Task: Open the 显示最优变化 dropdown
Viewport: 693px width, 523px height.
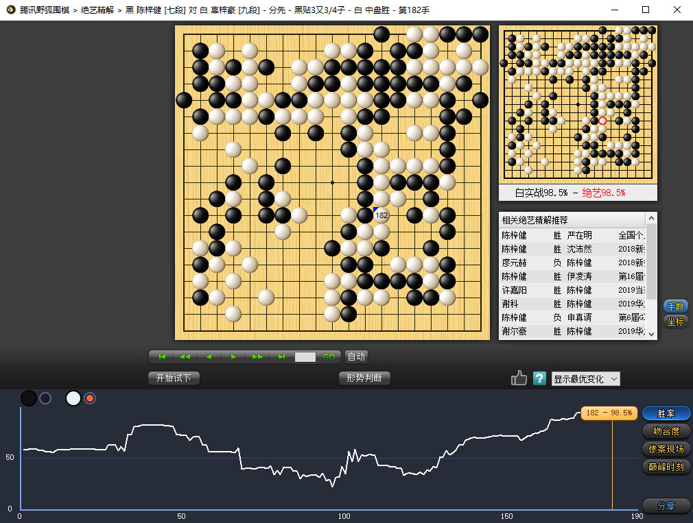Action: [585, 379]
